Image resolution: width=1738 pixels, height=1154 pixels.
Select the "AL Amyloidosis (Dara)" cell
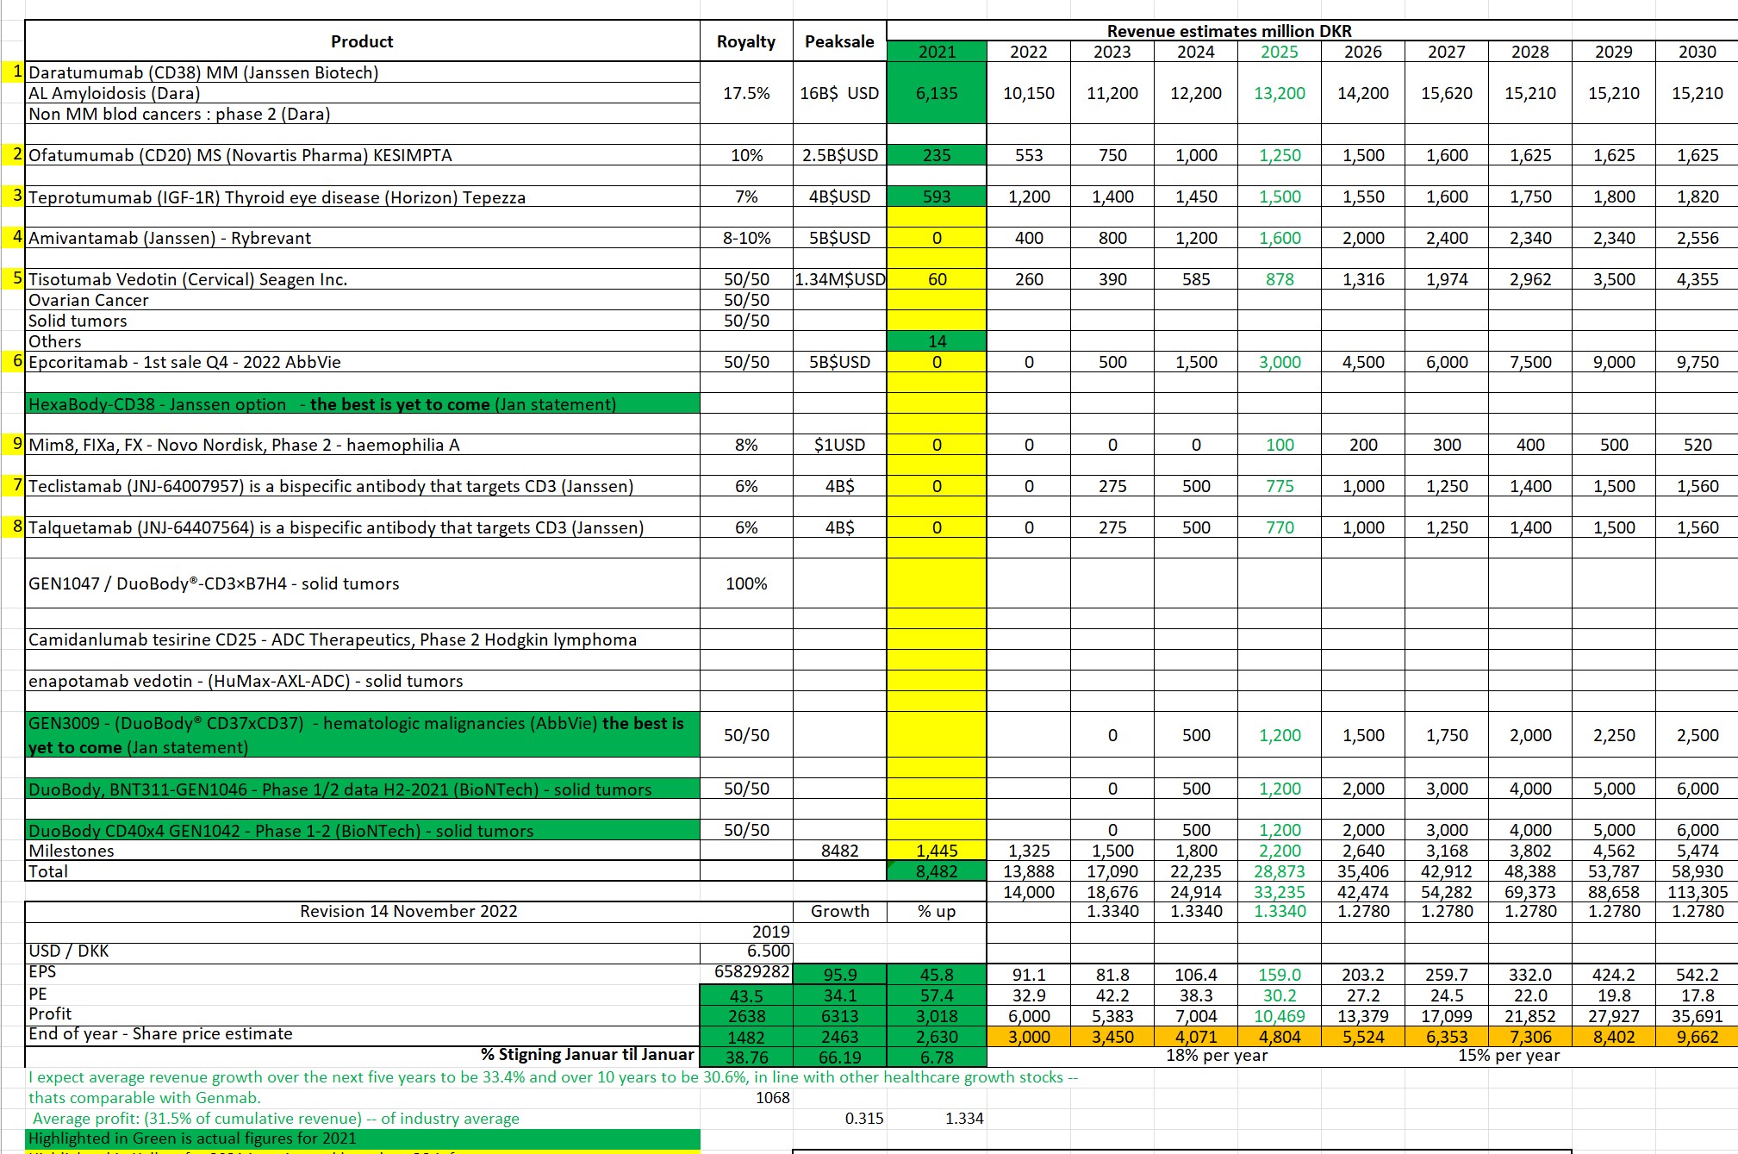click(362, 93)
